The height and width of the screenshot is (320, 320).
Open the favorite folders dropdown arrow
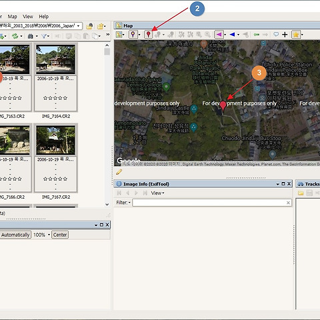tap(105, 26)
